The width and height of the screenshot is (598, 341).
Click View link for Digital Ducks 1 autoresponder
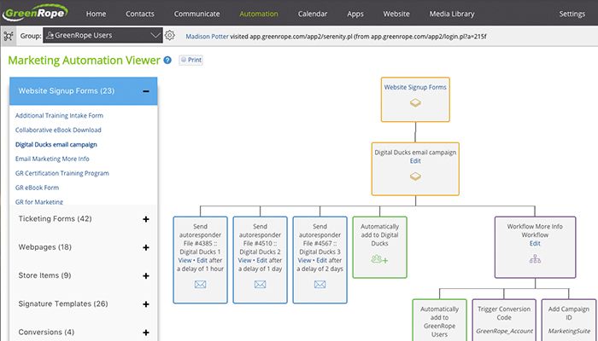tap(185, 260)
